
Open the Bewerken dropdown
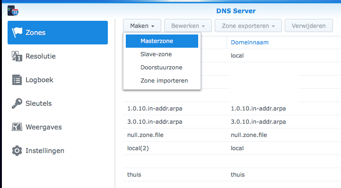pos(188,26)
